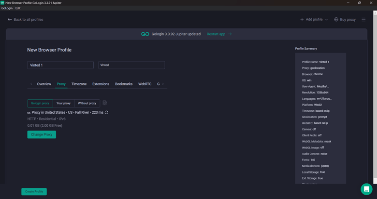This screenshot has width=377, height=199.
Task: Click the Buy proxy link
Action: point(348,20)
